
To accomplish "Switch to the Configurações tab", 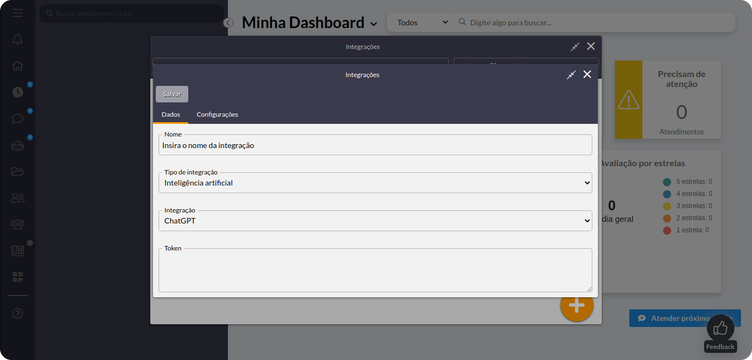I will [217, 114].
